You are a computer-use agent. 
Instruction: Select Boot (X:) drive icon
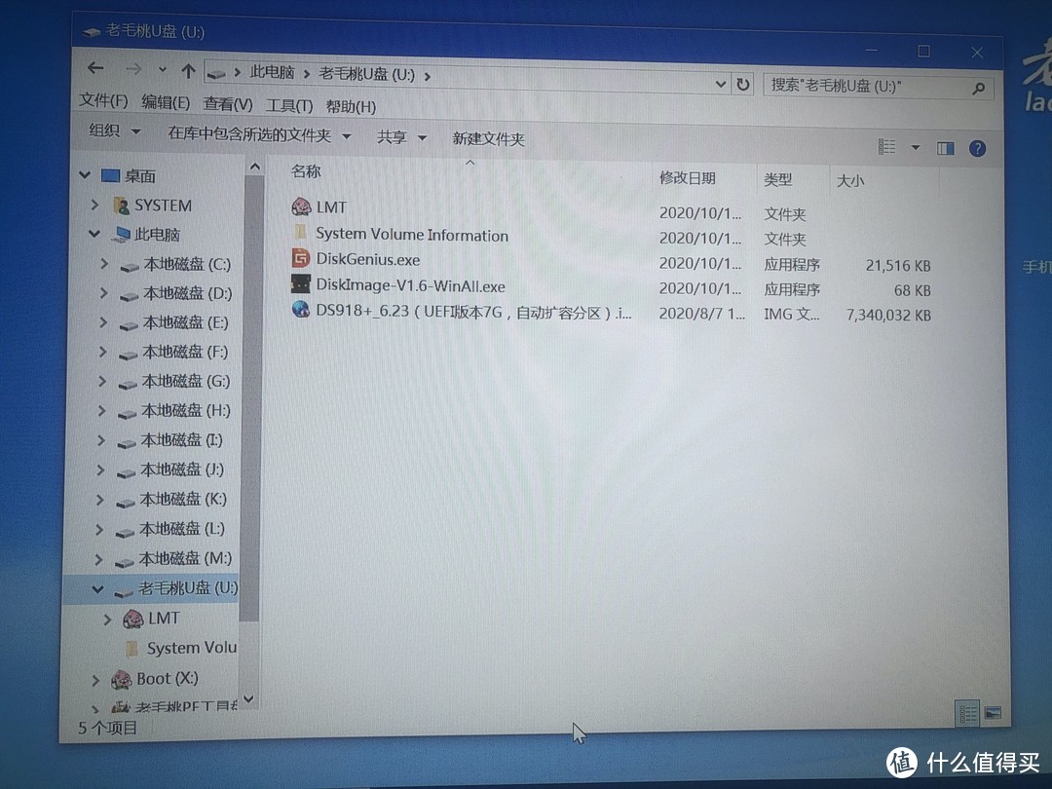(121, 679)
